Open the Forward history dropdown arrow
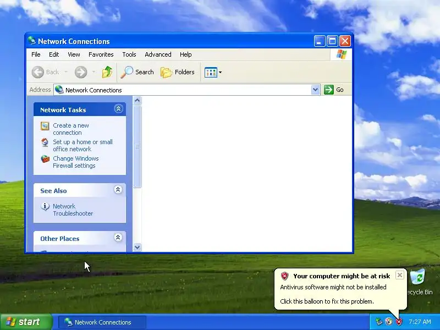This screenshot has width=440, height=330. click(x=94, y=72)
